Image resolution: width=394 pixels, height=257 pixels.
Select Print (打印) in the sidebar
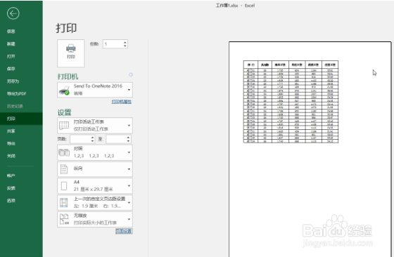tap(21, 119)
